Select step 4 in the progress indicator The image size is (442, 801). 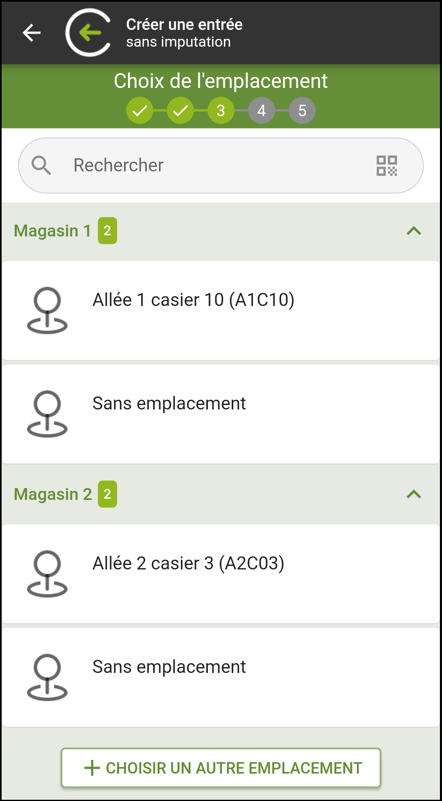[262, 110]
